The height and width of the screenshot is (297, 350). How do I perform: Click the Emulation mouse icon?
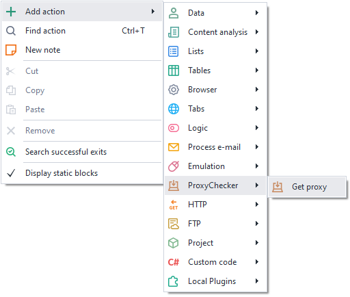click(x=174, y=166)
